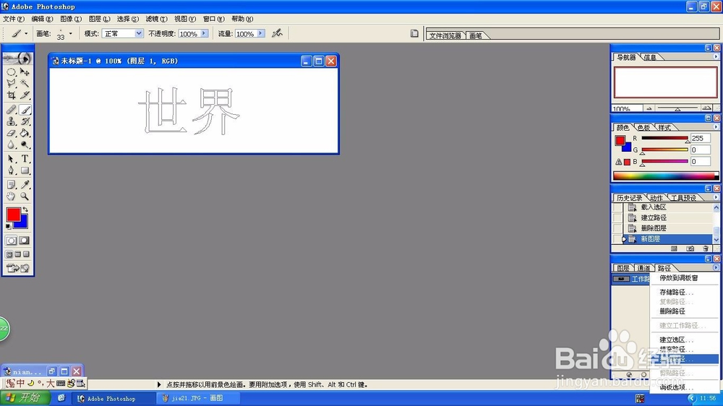Open the Paths panel menu arrow

pos(716,268)
